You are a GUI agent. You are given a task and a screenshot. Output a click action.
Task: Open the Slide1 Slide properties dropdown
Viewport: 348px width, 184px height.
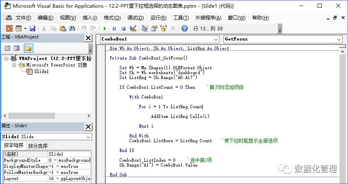click(x=88, y=137)
